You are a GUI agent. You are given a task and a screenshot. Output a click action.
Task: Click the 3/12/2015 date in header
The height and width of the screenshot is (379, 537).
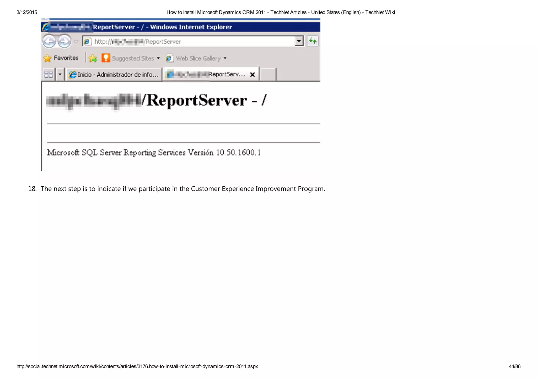27,12
